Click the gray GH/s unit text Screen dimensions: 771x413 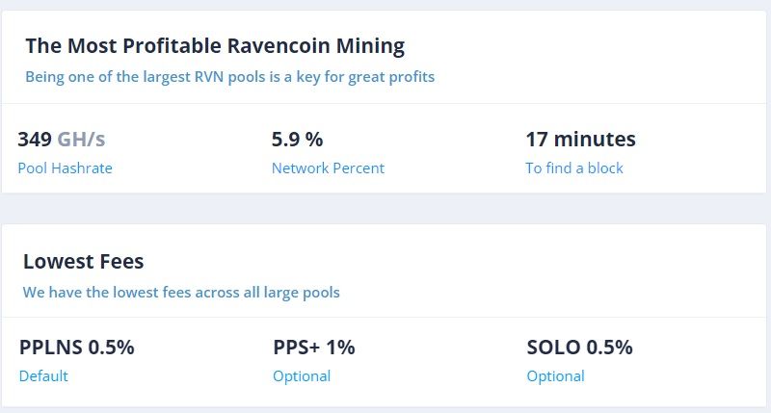(x=81, y=140)
